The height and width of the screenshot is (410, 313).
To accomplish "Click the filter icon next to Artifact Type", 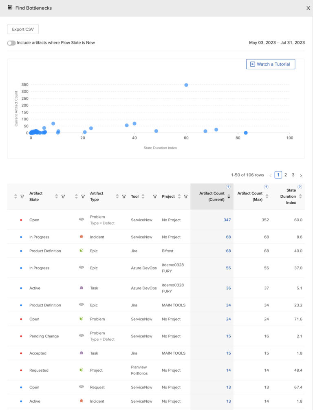I will 124,196.
